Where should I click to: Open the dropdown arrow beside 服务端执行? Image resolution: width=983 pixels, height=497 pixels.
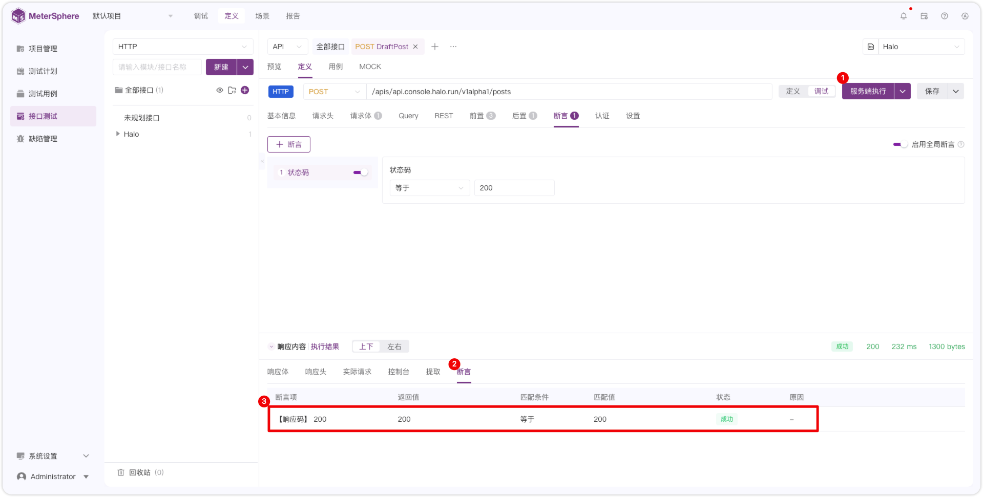click(902, 91)
